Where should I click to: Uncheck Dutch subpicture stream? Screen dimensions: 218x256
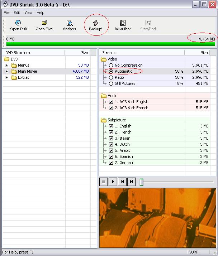click(x=111, y=144)
